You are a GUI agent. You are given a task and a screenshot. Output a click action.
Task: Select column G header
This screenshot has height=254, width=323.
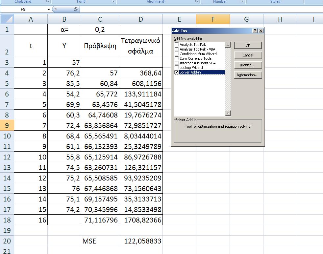point(247,19)
